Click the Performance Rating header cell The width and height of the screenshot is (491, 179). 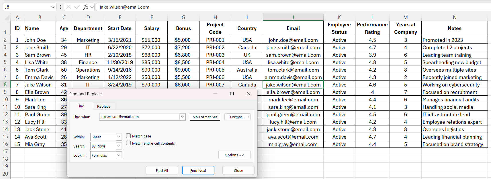372,28
